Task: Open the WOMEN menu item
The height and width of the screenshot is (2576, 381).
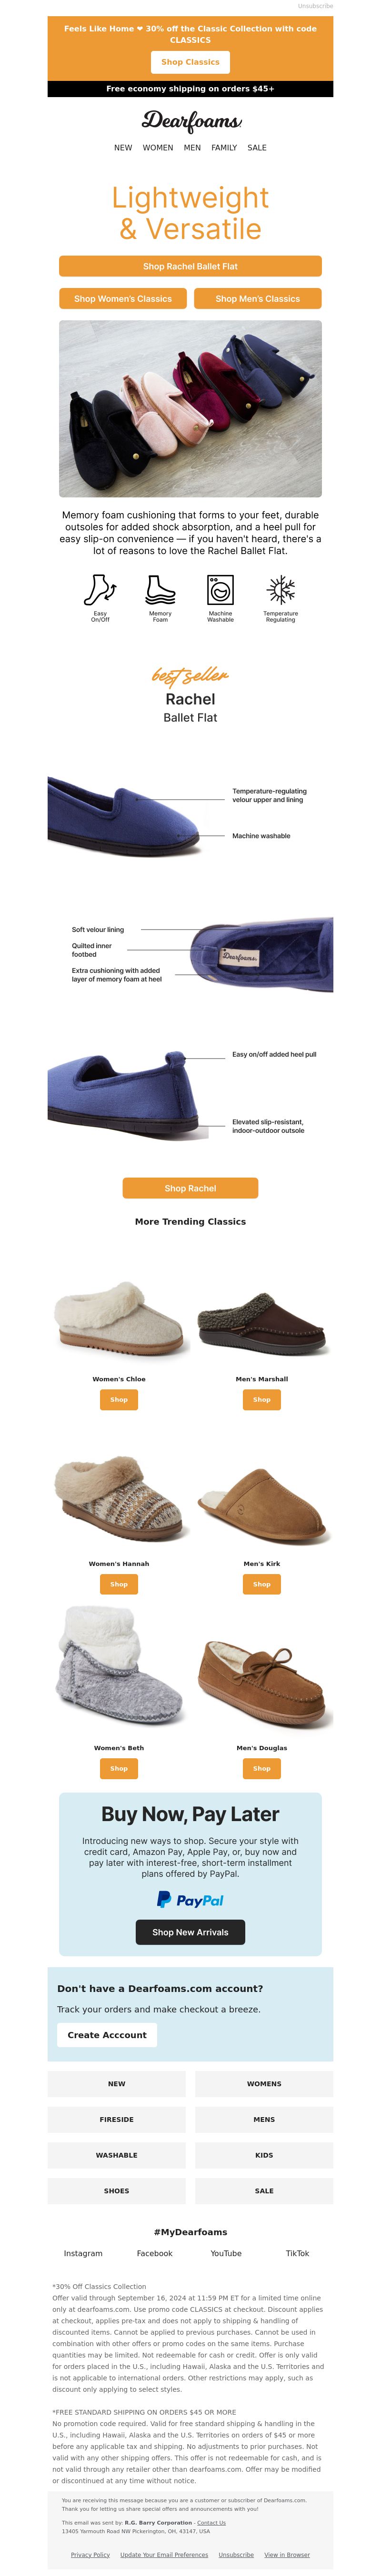Action: click(158, 147)
